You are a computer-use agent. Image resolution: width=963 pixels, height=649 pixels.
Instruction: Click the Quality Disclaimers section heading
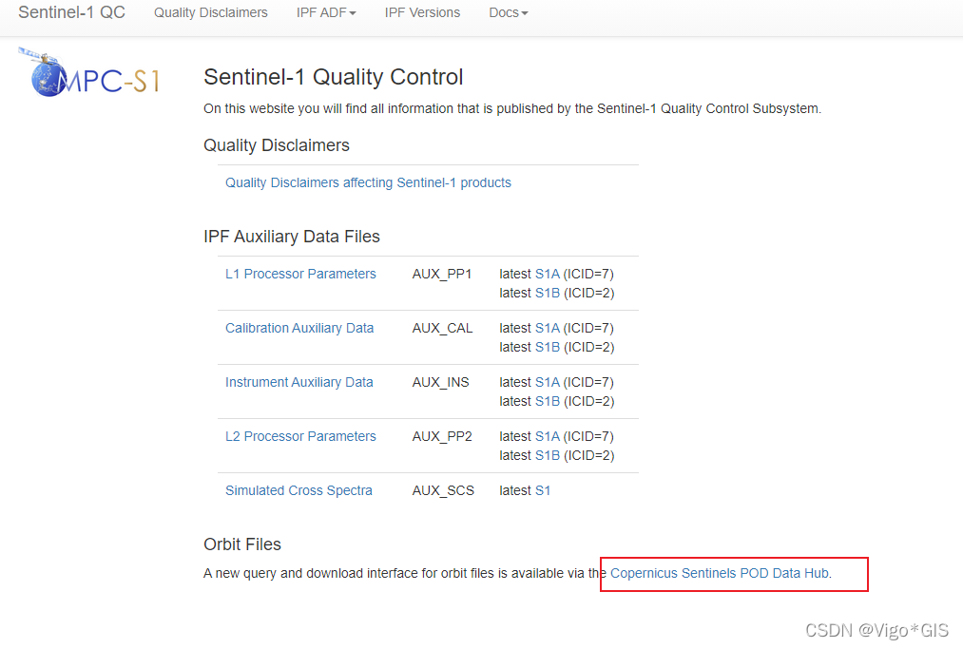click(x=277, y=145)
